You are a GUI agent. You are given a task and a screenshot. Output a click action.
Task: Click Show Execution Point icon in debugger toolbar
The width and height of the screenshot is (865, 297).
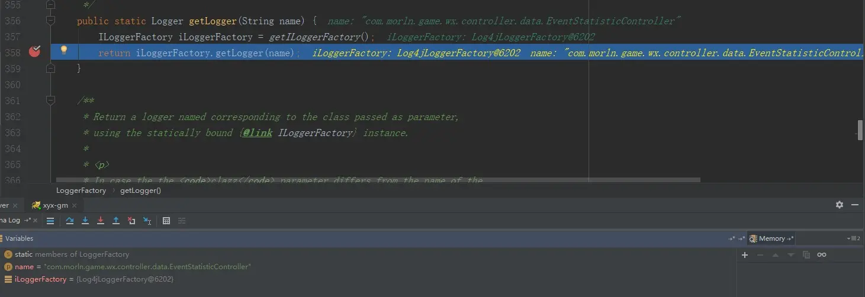coord(50,221)
